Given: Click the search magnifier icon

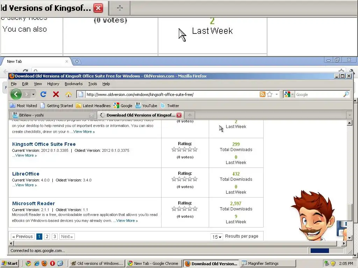Looking at the screenshot, I should pos(346,94).
